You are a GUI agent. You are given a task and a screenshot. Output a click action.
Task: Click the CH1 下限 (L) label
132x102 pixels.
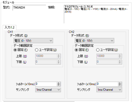point(21,62)
